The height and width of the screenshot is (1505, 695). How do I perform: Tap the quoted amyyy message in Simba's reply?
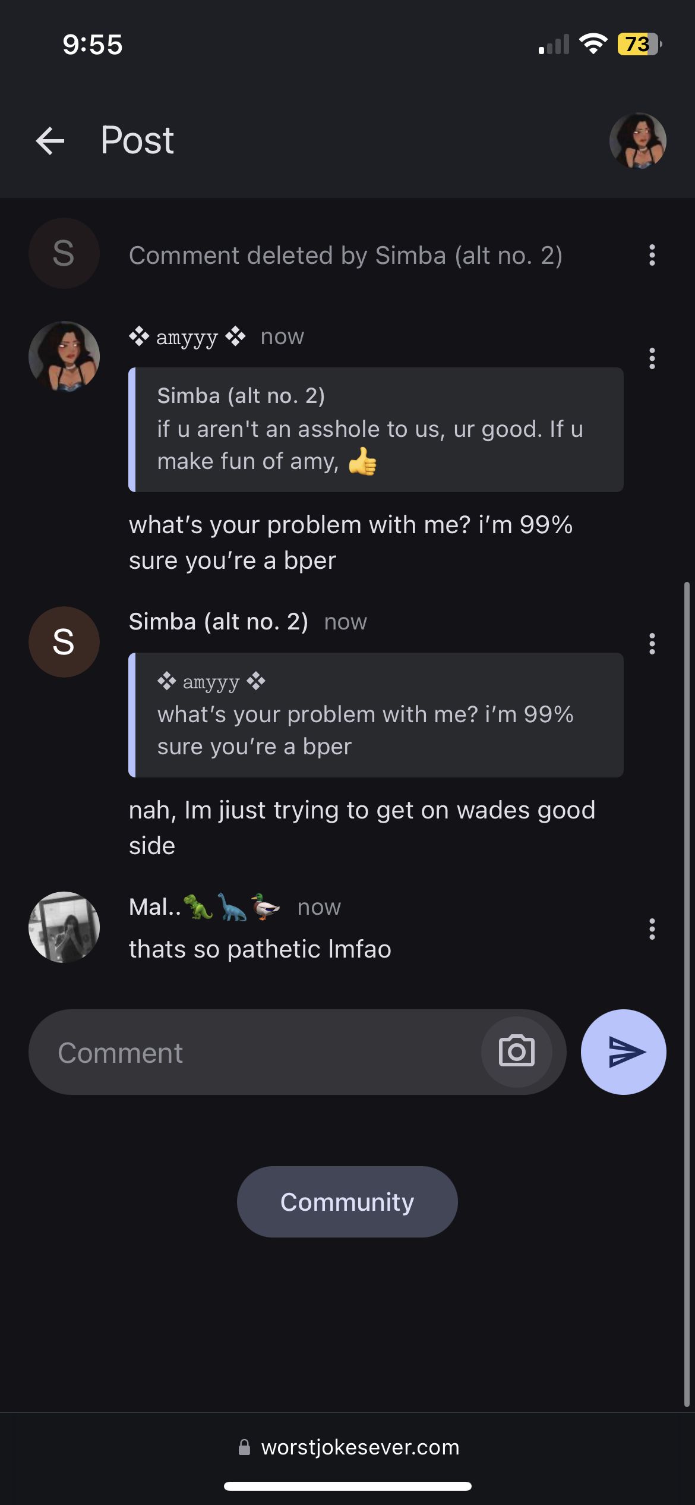pyautogui.click(x=375, y=715)
